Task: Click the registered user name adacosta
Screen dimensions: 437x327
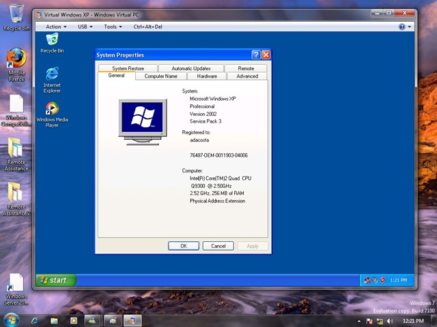Action: click(199, 140)
